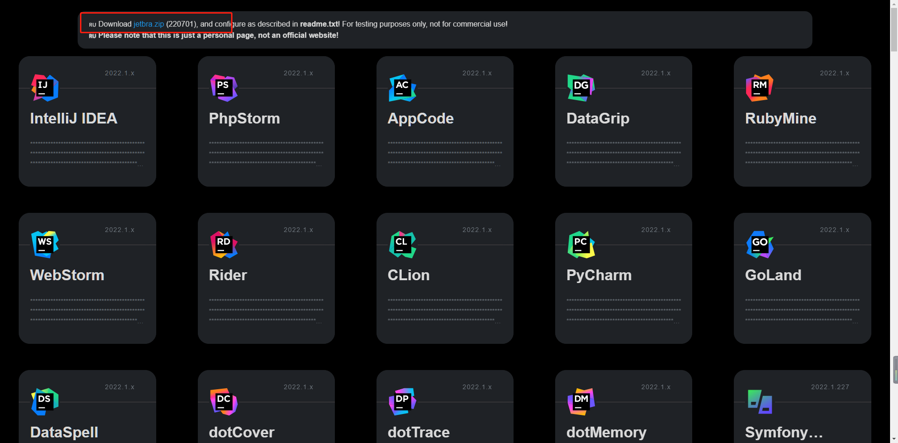Click the RU language tag before Download
The width and height of the screenshot is (898, 443).
(x=93, y=25)
